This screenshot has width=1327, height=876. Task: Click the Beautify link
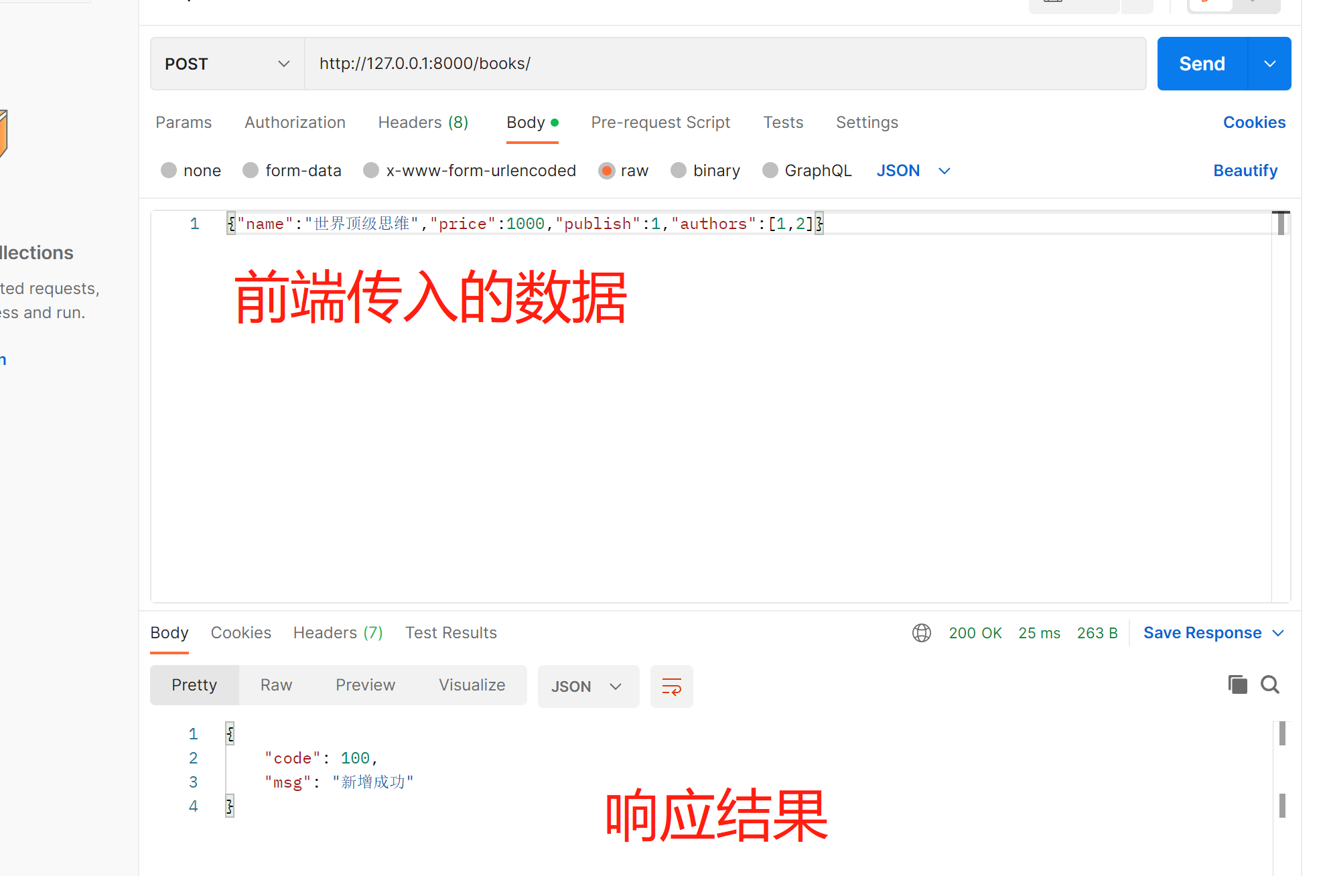1245,171
